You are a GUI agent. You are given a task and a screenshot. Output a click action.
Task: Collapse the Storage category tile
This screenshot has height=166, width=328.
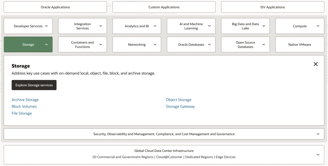[28, 44]
